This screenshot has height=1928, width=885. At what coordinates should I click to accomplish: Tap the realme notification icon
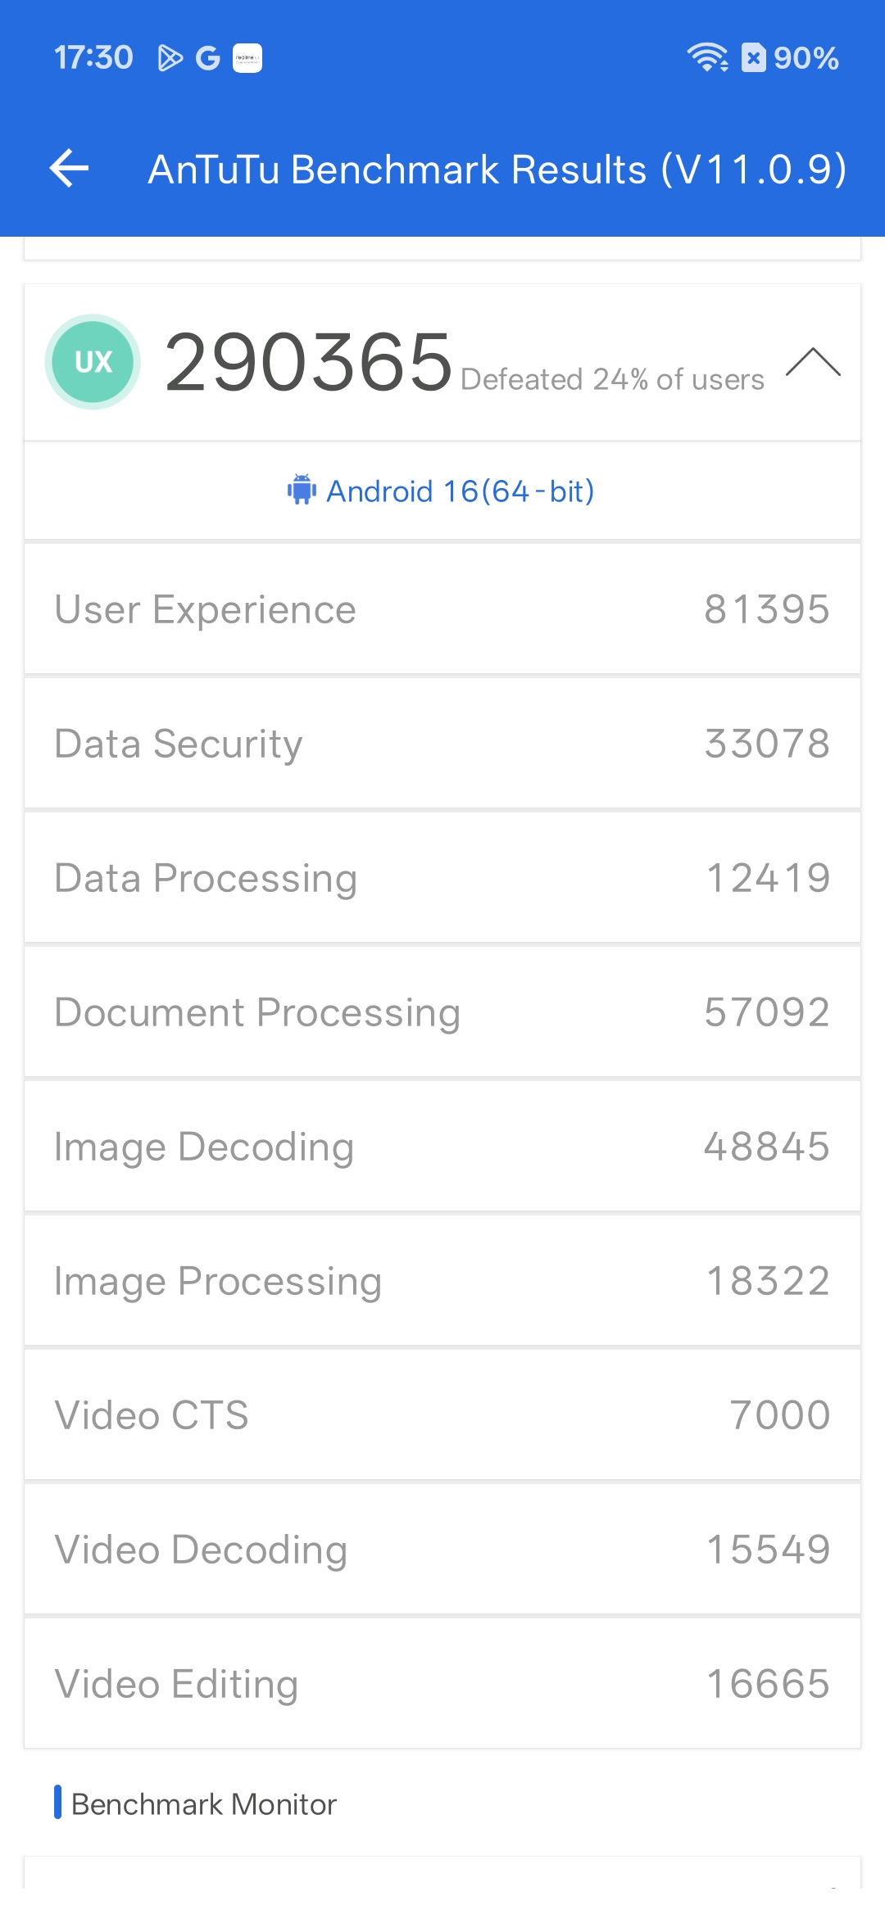pyautogui.click(x=247, y=58)
